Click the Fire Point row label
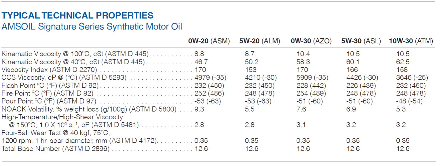 pos(48,93)
